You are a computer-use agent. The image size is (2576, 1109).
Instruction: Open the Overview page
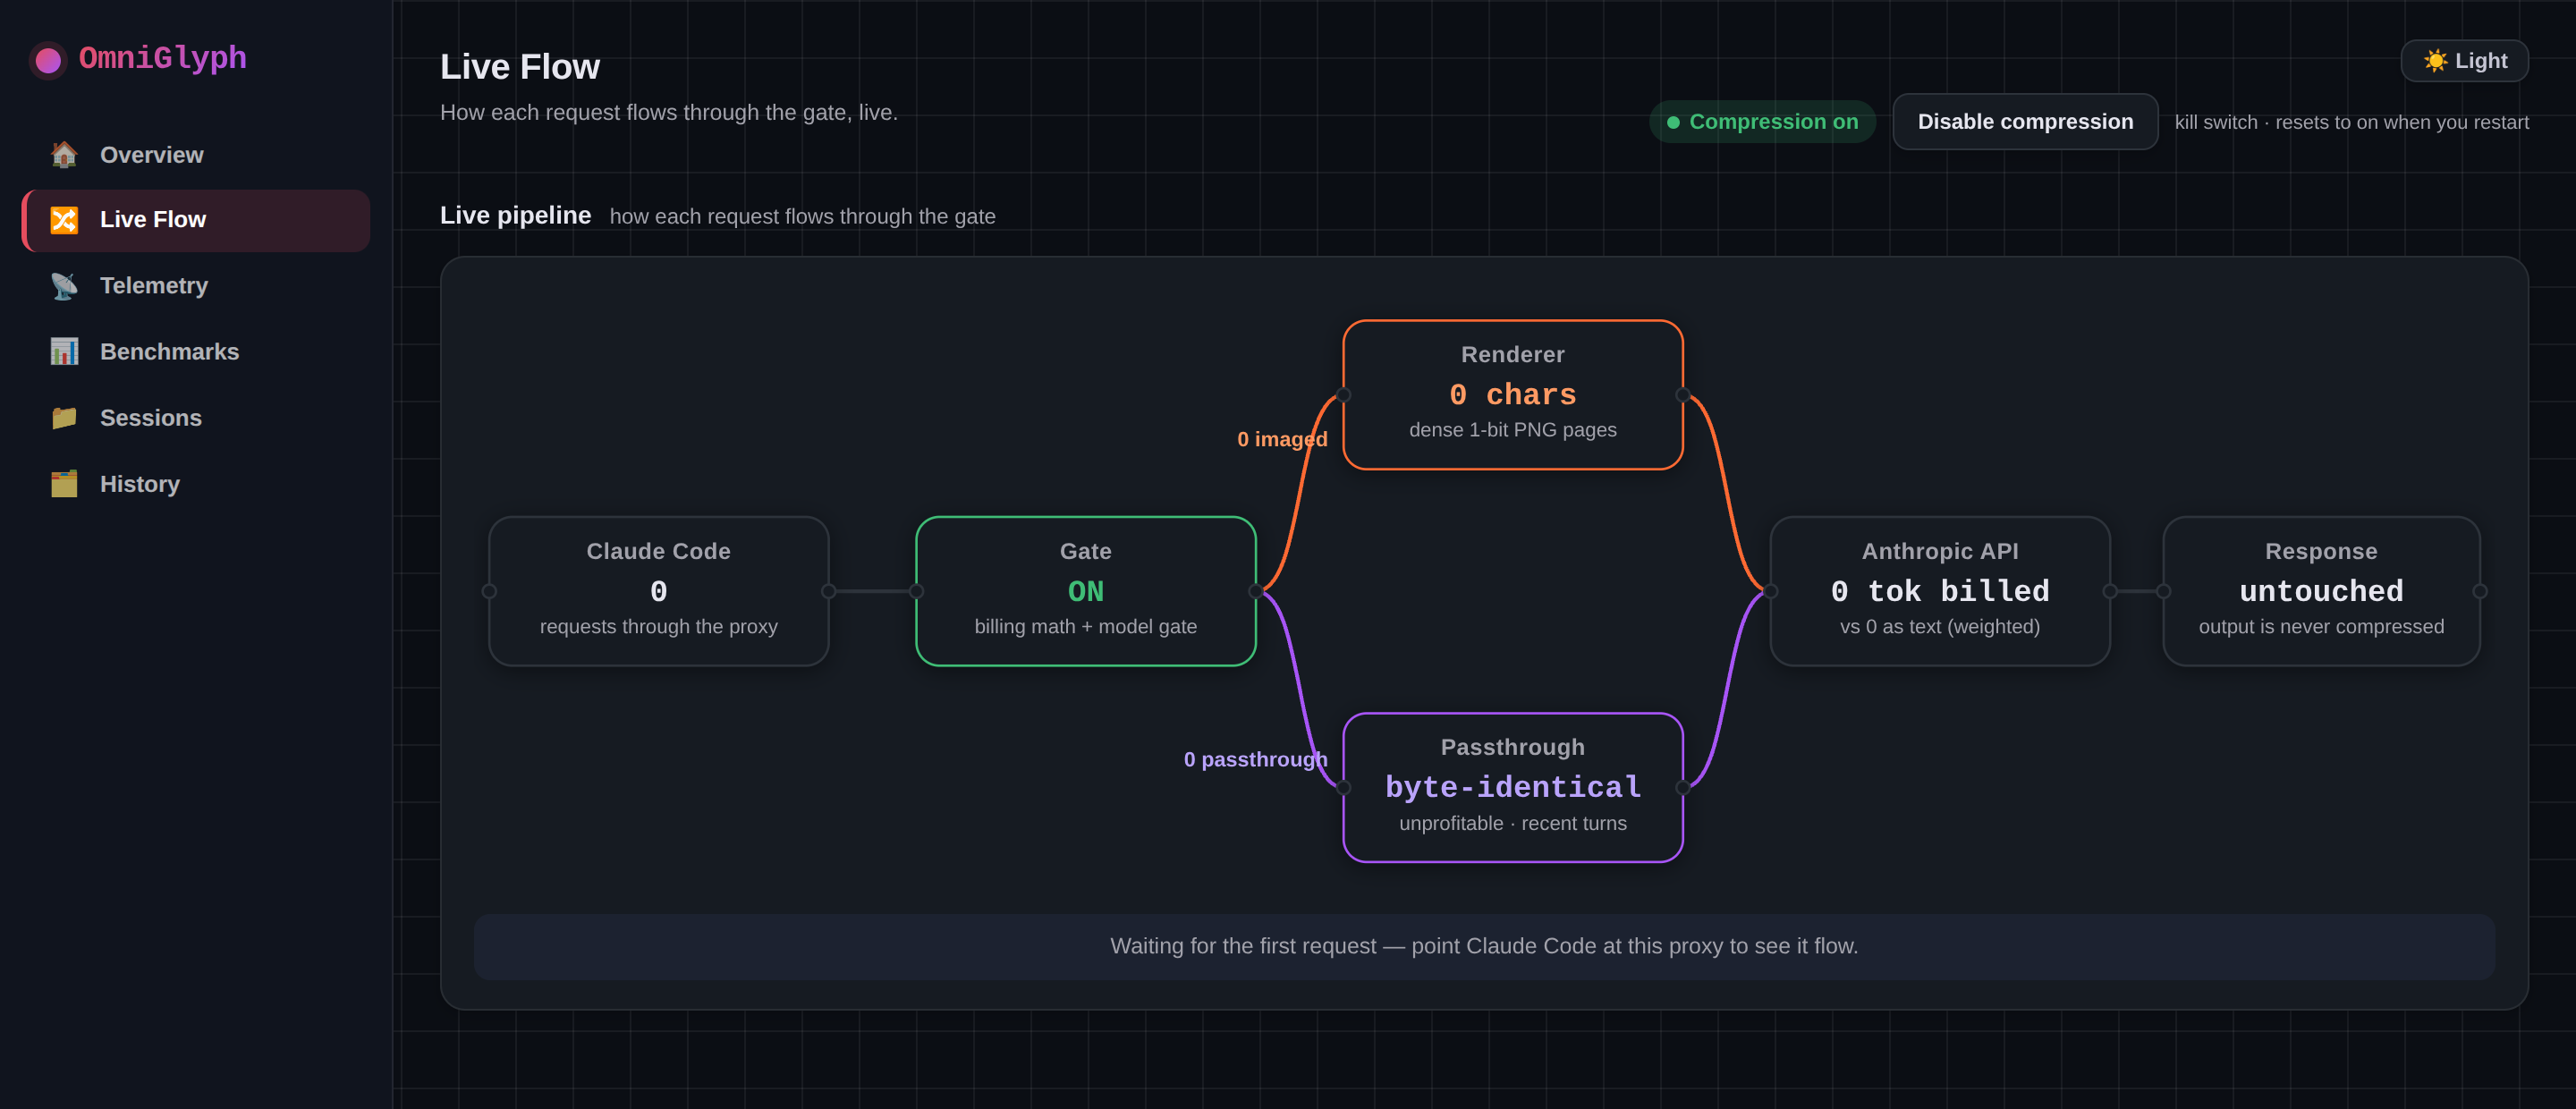(x=196, y=155)
